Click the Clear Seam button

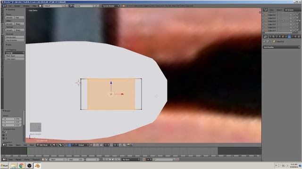point(15,59)
